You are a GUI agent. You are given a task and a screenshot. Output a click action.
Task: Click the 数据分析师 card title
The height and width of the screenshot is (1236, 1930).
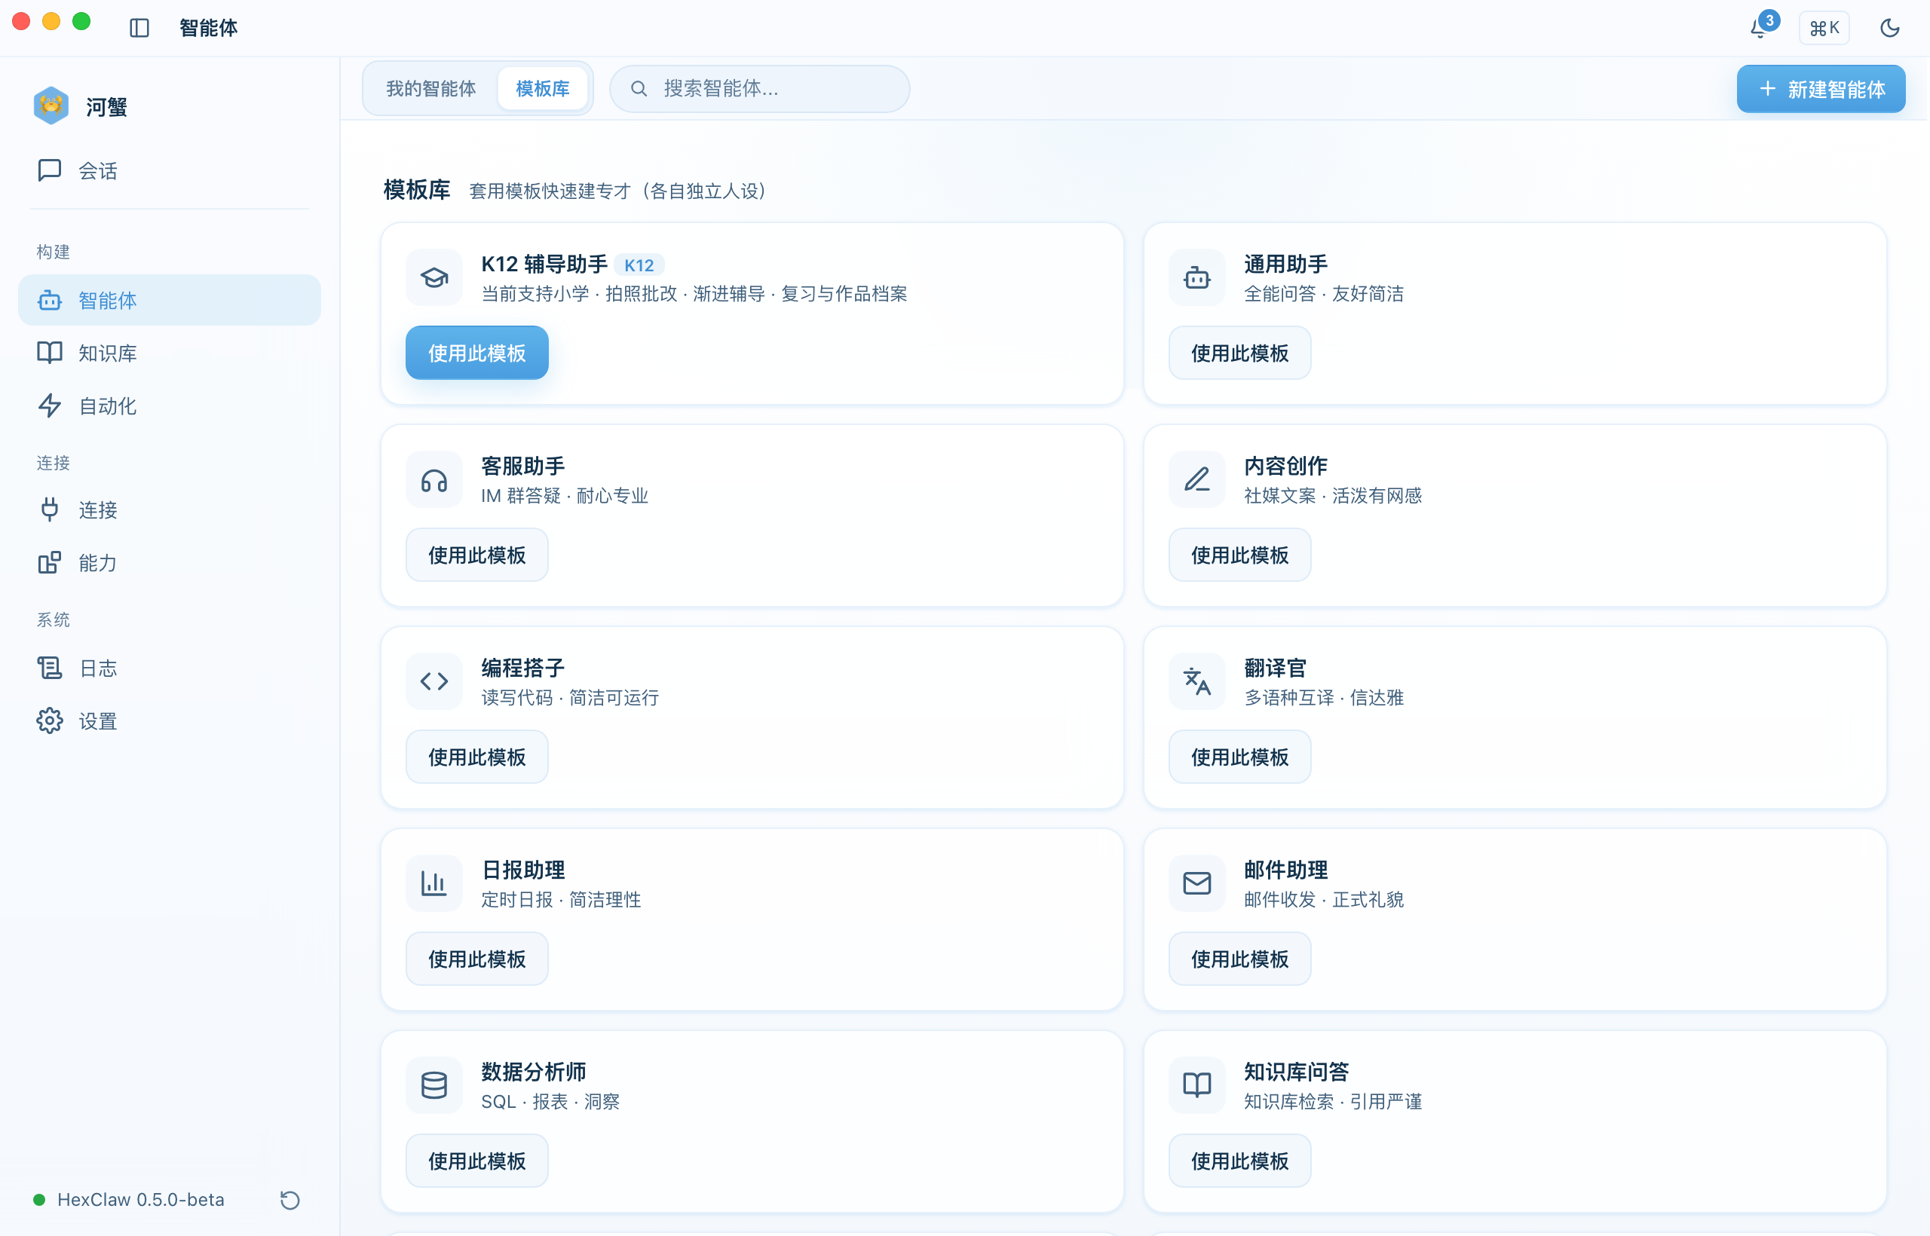coord(534,1072)
